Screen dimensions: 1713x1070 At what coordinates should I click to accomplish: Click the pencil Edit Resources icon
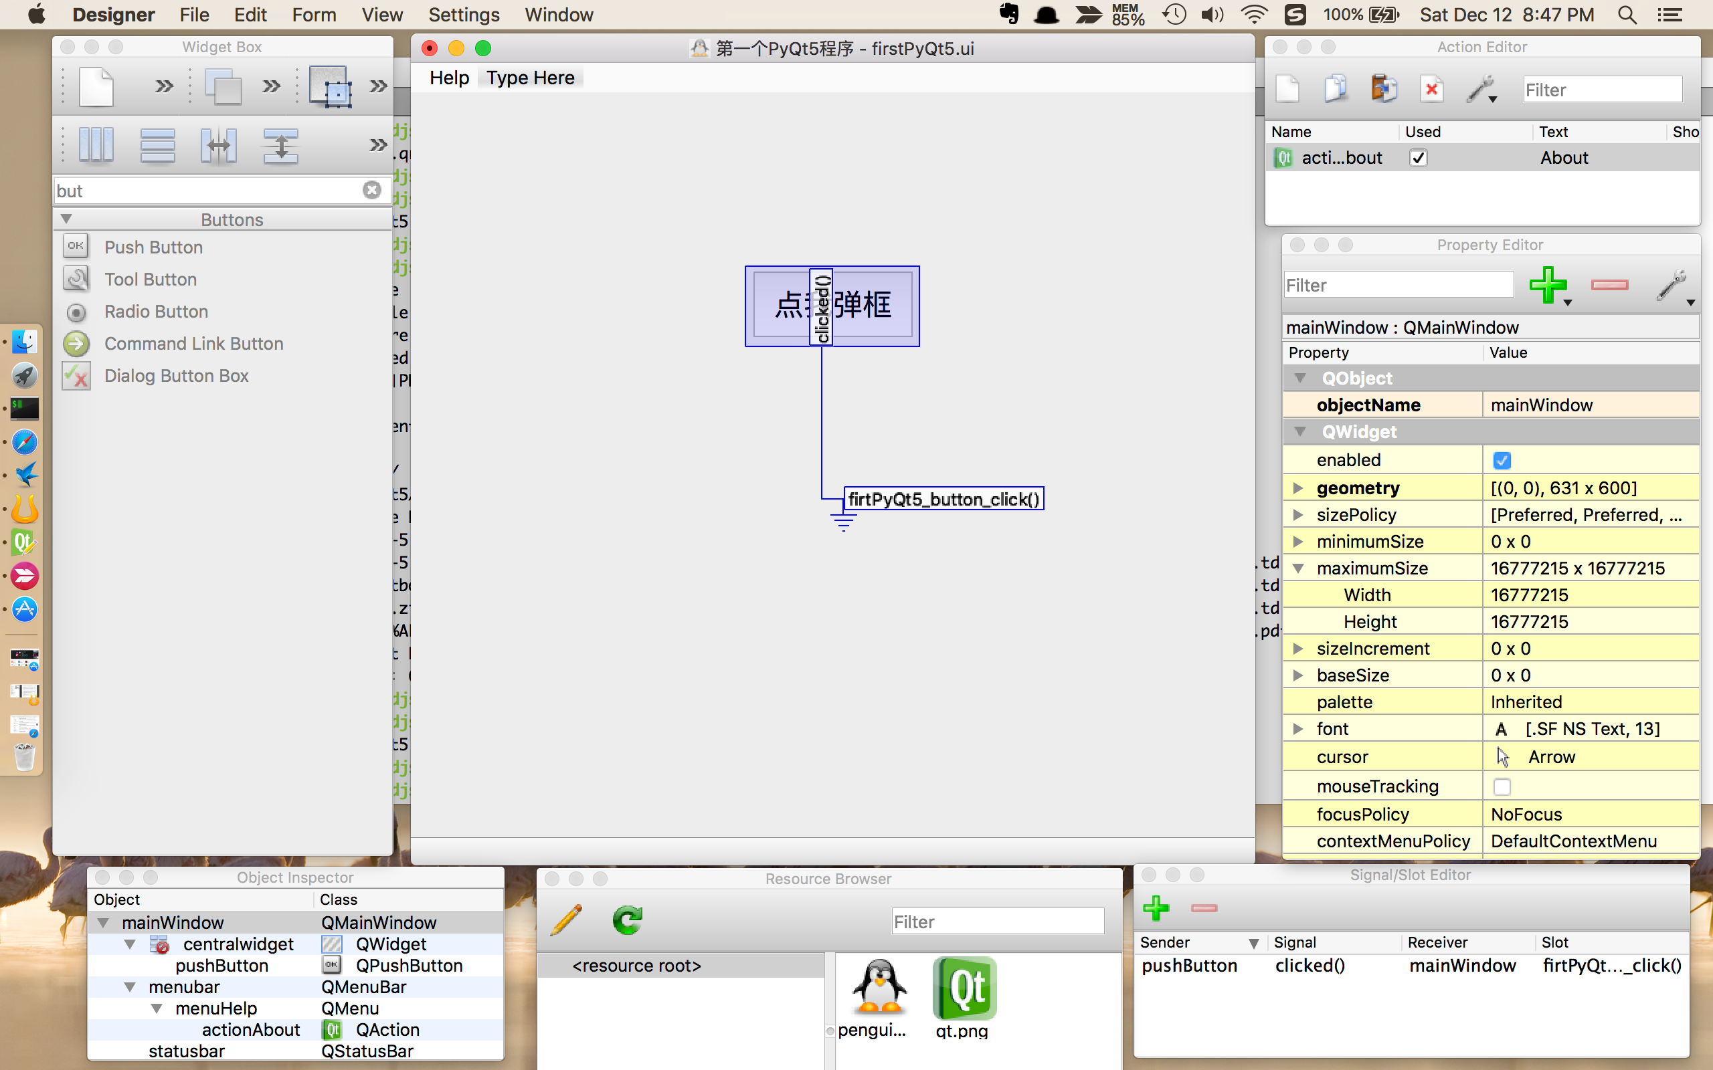click(x=567, y=920)
